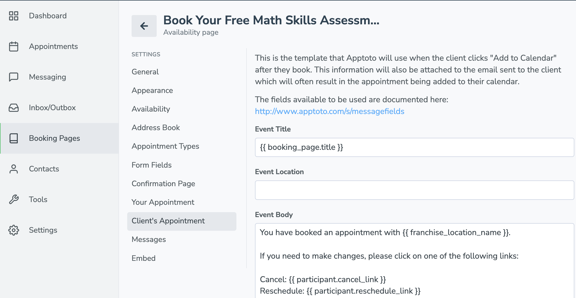Select the Inbox/Outbox tray icon
Image resolution: width=576 pixels, height=298 pixels.
(x=13, y=108)
